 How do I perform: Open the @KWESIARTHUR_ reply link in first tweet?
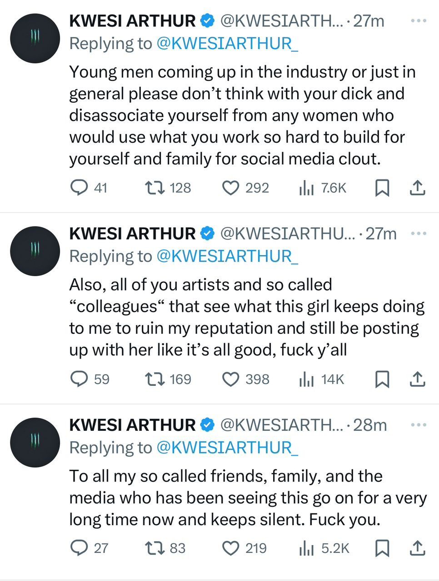(x=227, y=44)
